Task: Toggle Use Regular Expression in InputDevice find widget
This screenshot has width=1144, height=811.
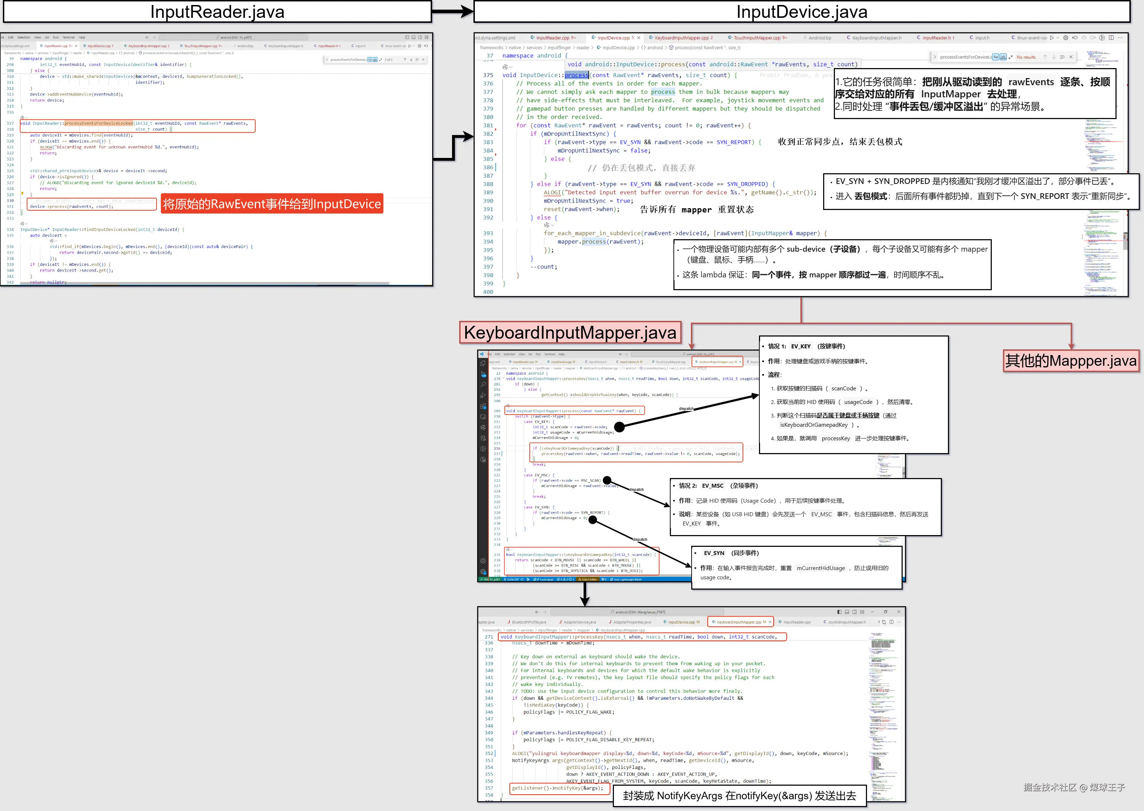Action: (1011, 57)
